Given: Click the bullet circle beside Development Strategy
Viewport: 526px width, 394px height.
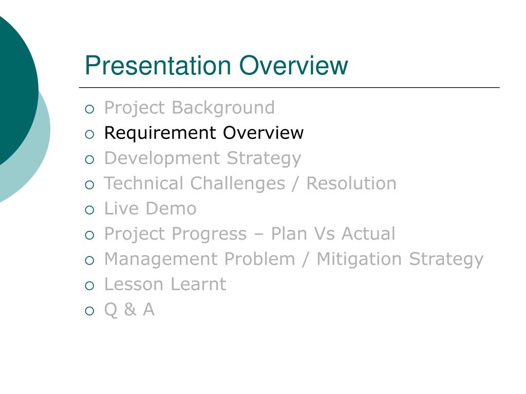Looking at the screenshot, I should point(89,160).
